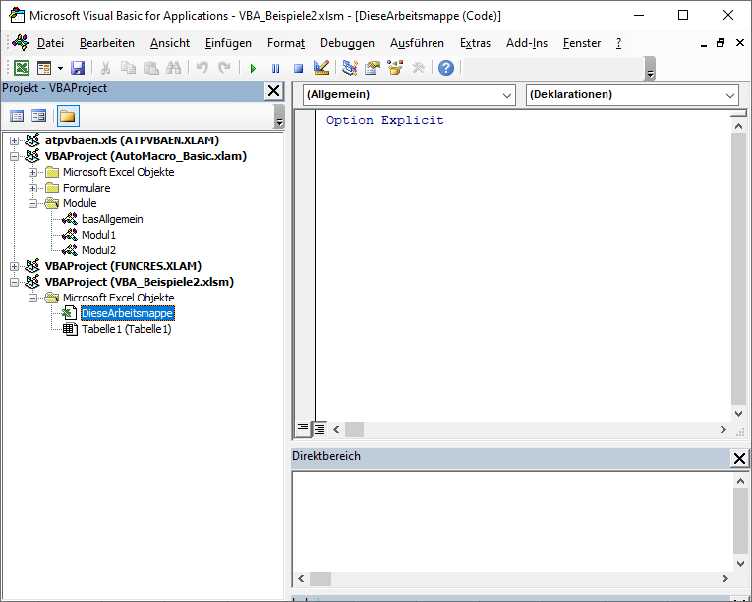
Task: Run macro with green play icon
Action: coord(253,68)
